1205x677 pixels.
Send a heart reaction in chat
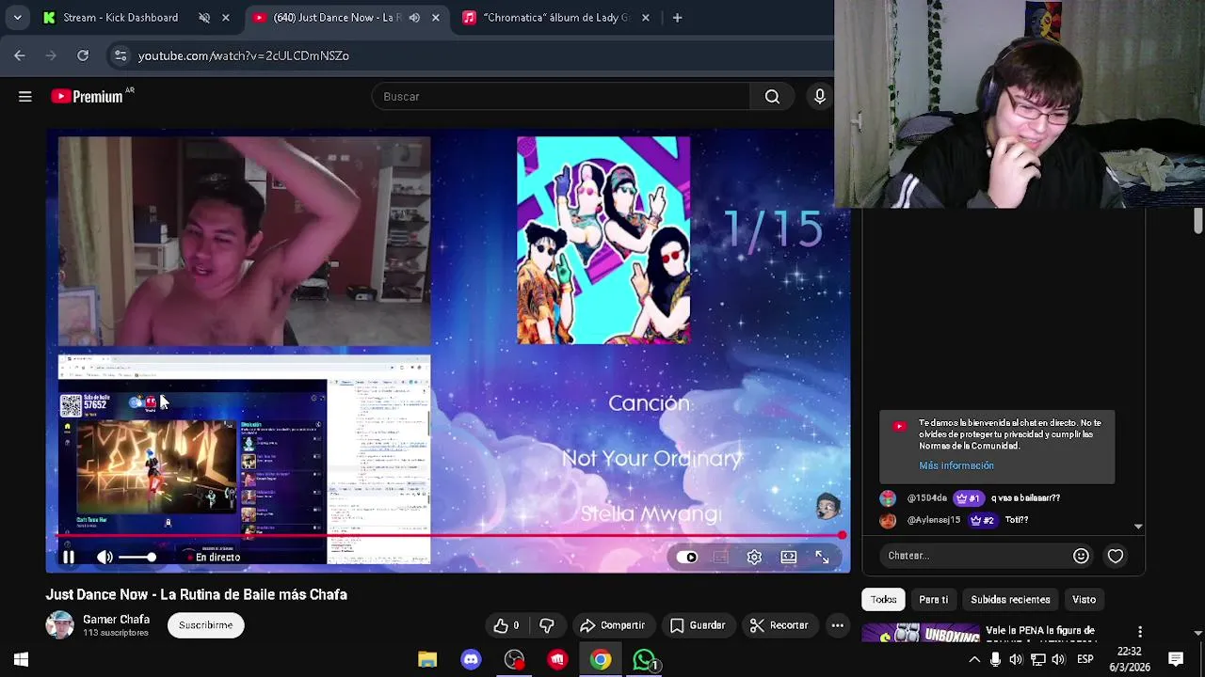(x=1116, y=556)
